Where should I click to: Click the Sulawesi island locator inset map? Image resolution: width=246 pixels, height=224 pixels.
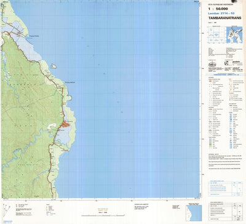coord(234,34)
